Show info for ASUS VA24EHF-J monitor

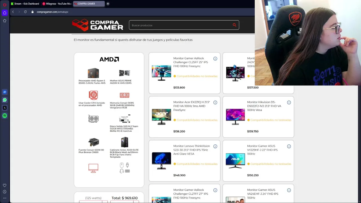click(x=289, y=190)
